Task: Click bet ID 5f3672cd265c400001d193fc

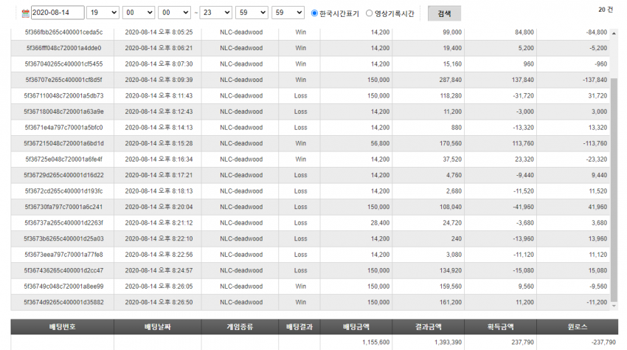Action: (x=63, y=191)
